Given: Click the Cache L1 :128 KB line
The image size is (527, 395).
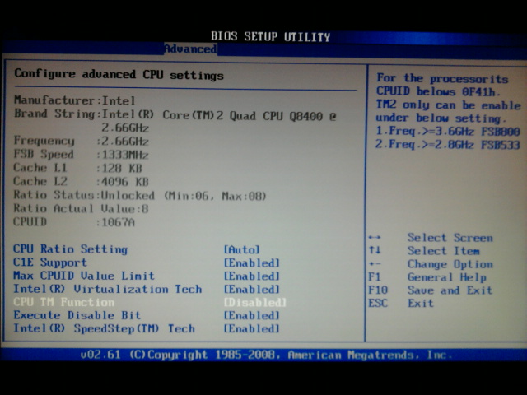Looking at the screenshot, I should (x=77, y=168).
